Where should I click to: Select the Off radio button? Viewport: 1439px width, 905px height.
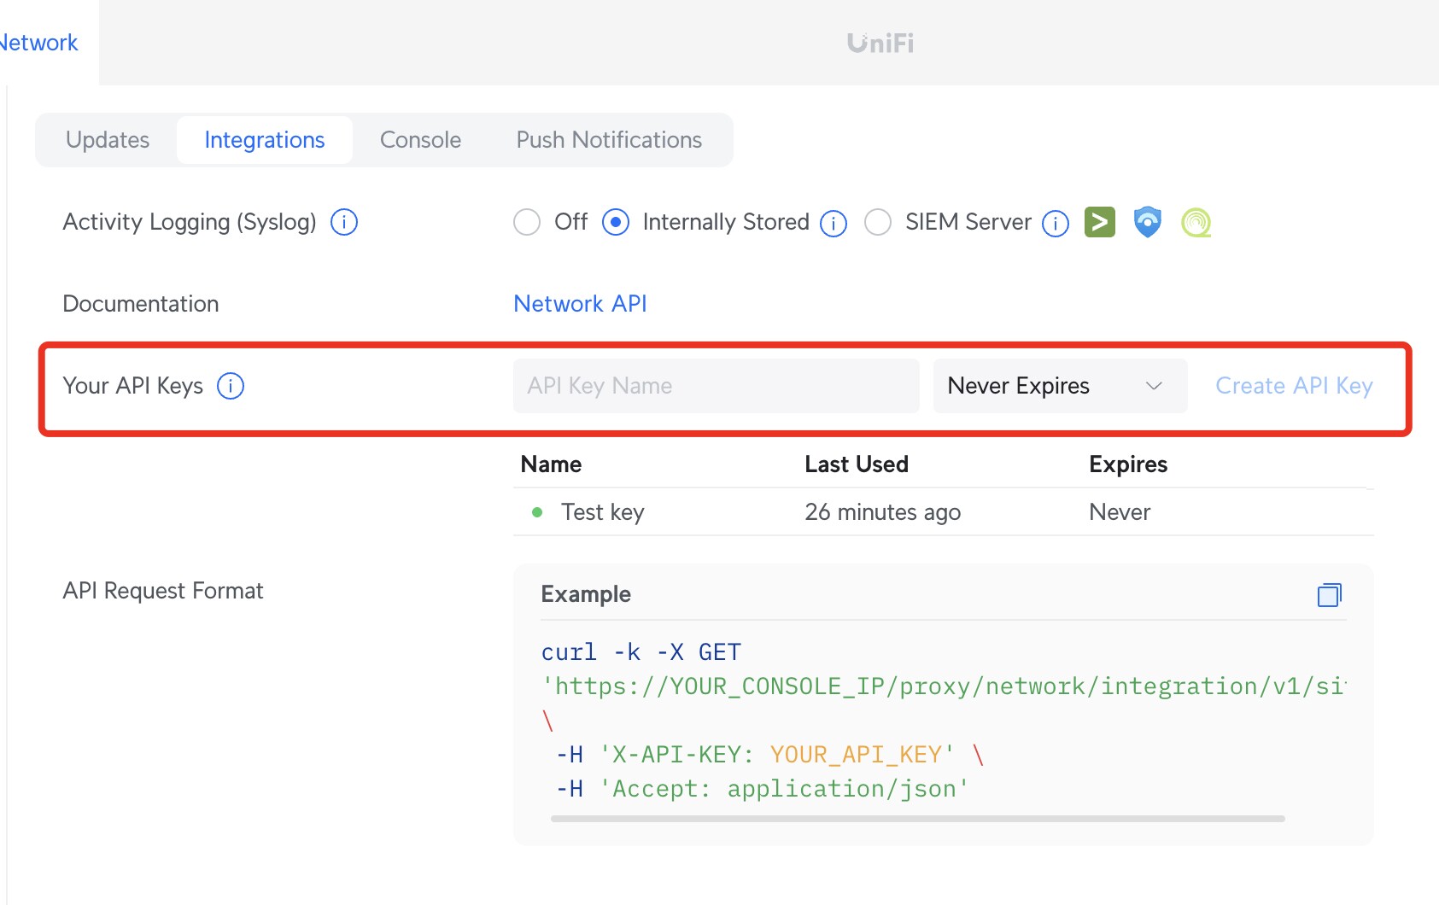click(527, 222)
